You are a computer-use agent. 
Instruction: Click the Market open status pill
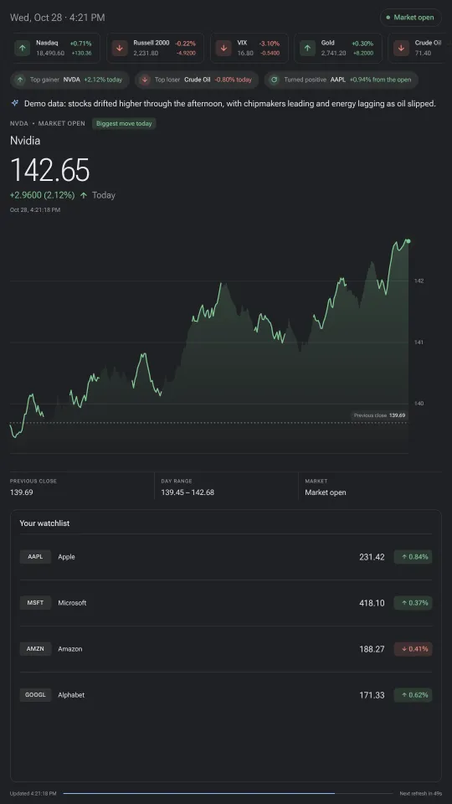tap(410, 18)
